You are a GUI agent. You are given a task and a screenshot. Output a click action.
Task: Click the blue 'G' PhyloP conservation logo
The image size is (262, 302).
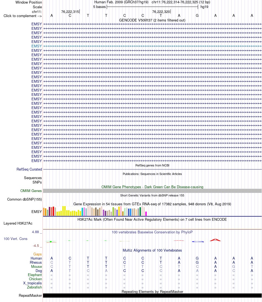tap(198, 242)
